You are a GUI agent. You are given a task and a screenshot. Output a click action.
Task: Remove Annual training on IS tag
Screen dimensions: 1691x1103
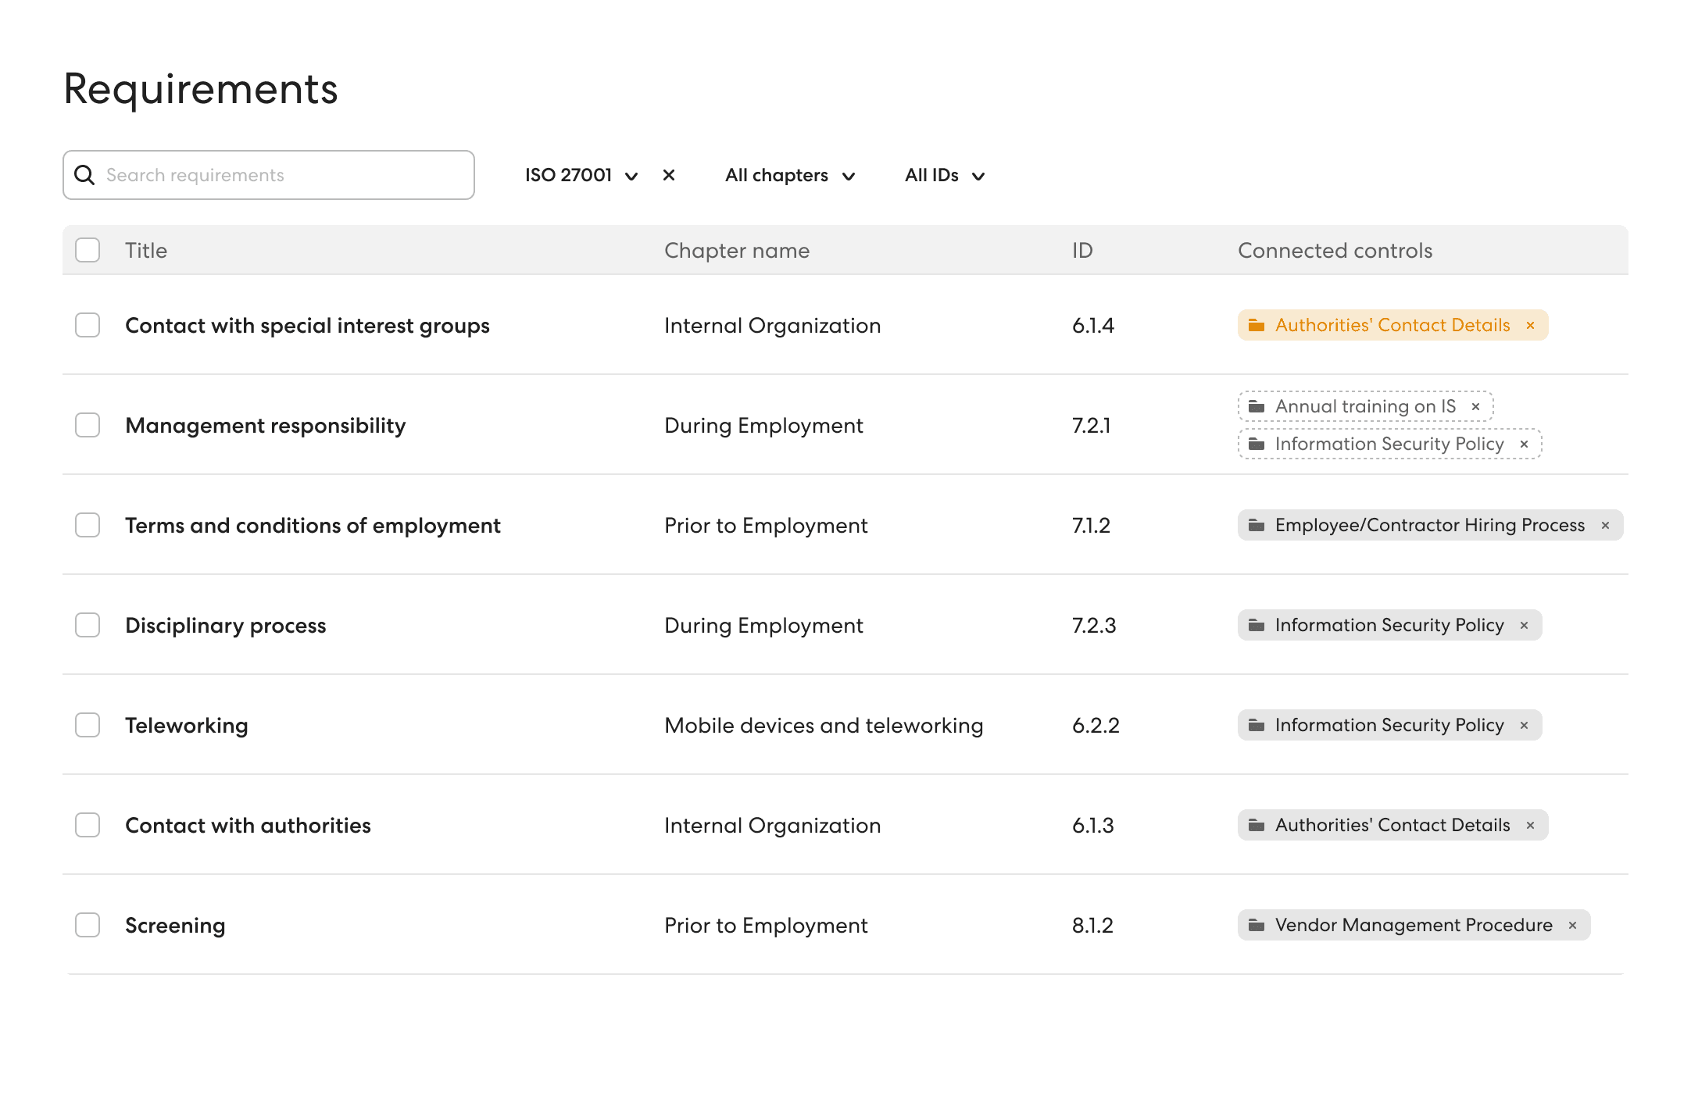click(x=1475, y=406)
